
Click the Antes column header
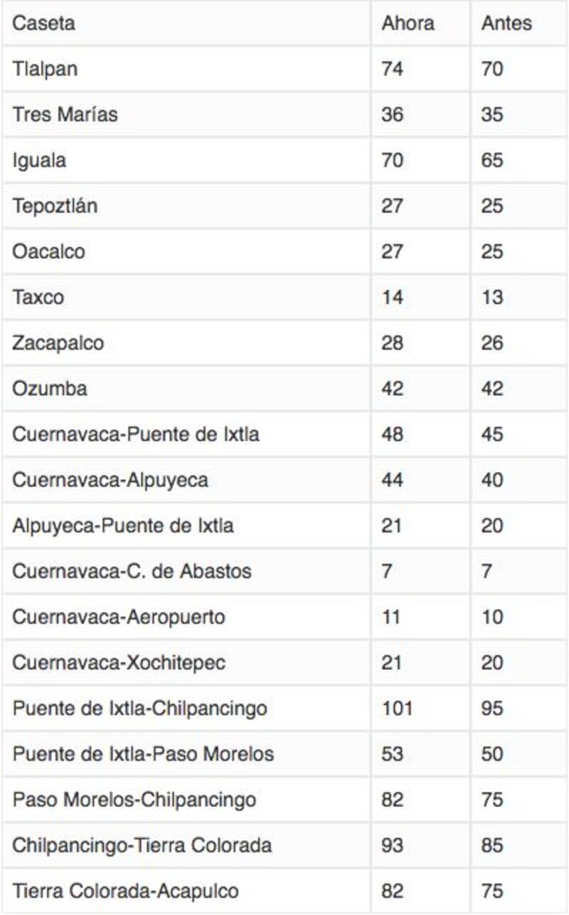(x=506, y=23)
